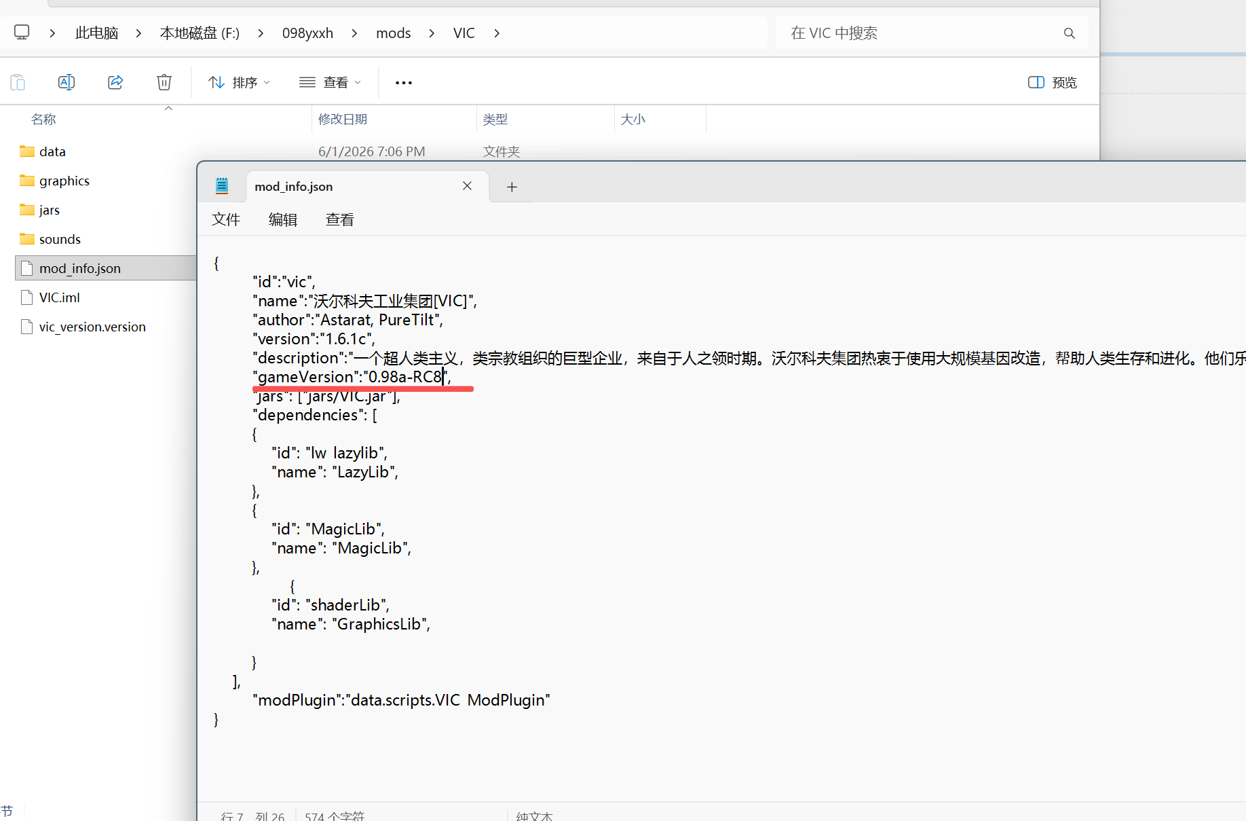Click VIC breadcrumb segment
The width and height of the screenshot is (1246, 821).
click(464, 33)
